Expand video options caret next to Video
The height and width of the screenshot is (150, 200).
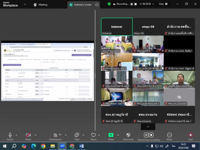(x=36, y=135)
